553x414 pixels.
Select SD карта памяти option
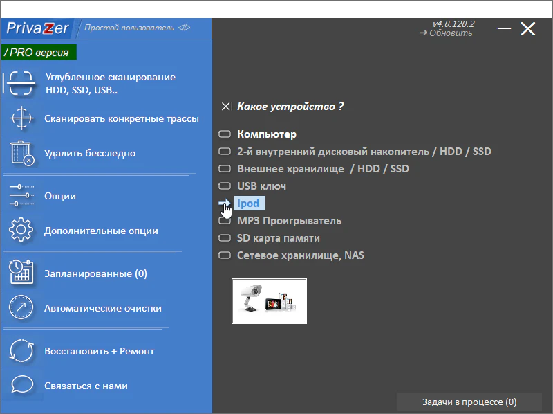point(278,238)
